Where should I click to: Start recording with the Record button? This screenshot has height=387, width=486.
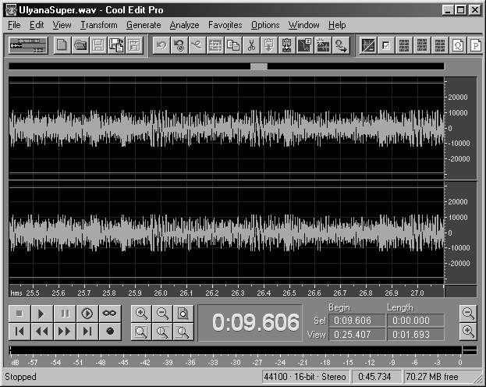coord(110,332)
